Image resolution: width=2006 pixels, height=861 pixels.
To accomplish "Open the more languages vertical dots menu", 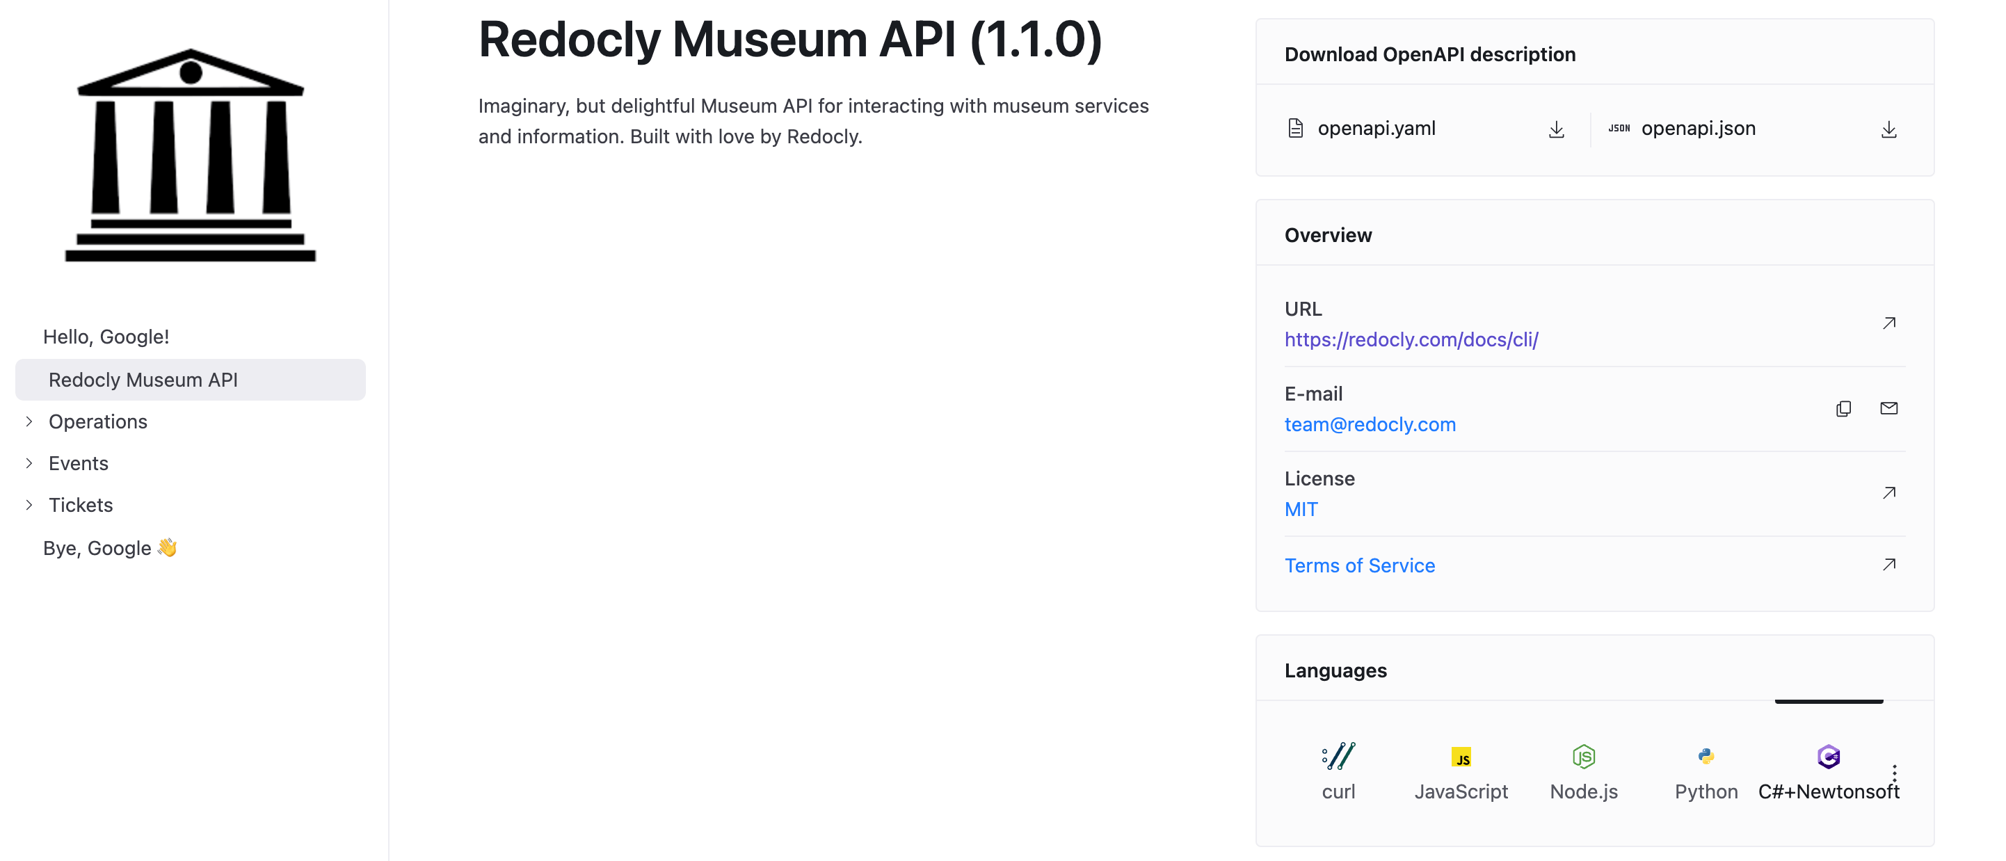I will click(x=1894, y=773).
